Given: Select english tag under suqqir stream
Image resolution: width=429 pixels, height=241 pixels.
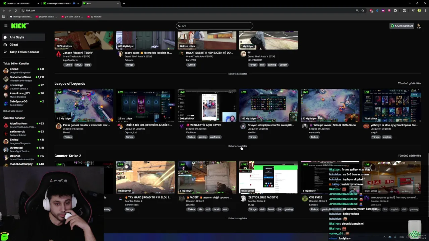Looking at the screenshot, I should [x=387, y=137].
